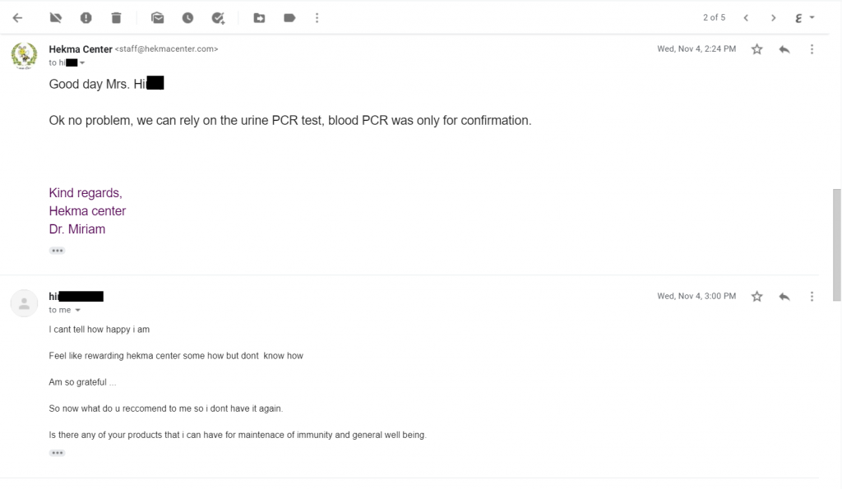Screen dimensions: 842x489
Task: Archive this conversation
Action: coord(56,17)
